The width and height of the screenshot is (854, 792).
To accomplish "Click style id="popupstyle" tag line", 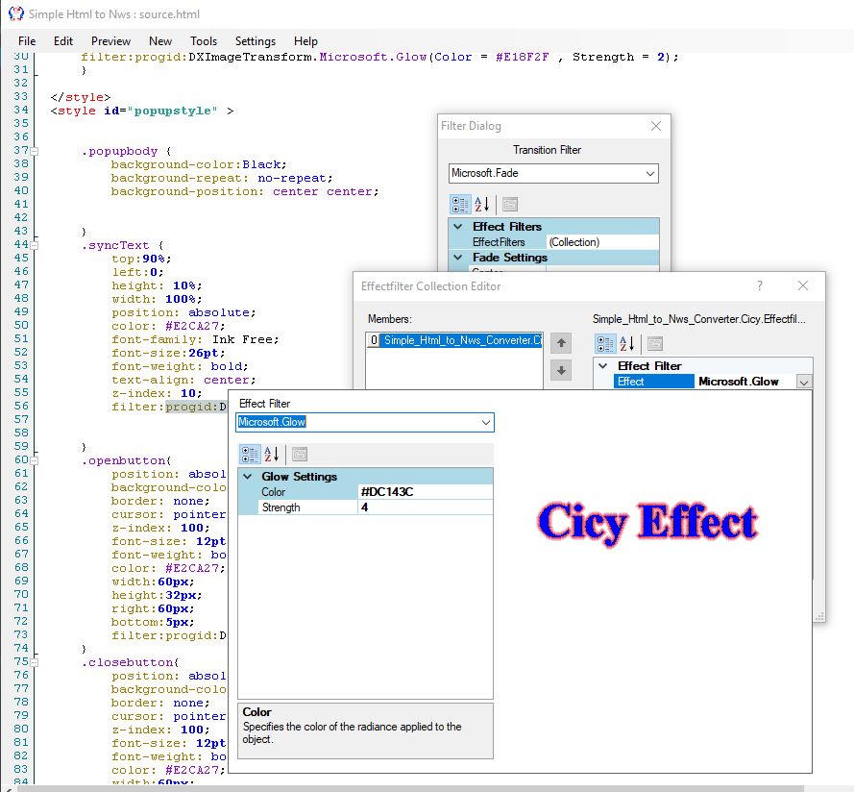I will click(x=141, y=111).
